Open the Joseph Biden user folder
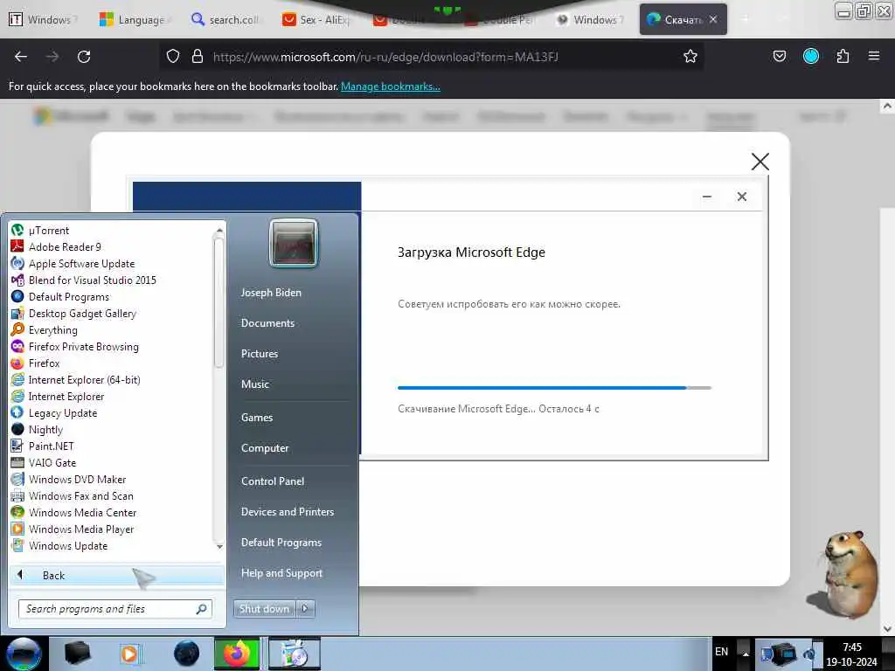This screenshot has width=895, height=671. pyautogui.click(x=271, y=292)
